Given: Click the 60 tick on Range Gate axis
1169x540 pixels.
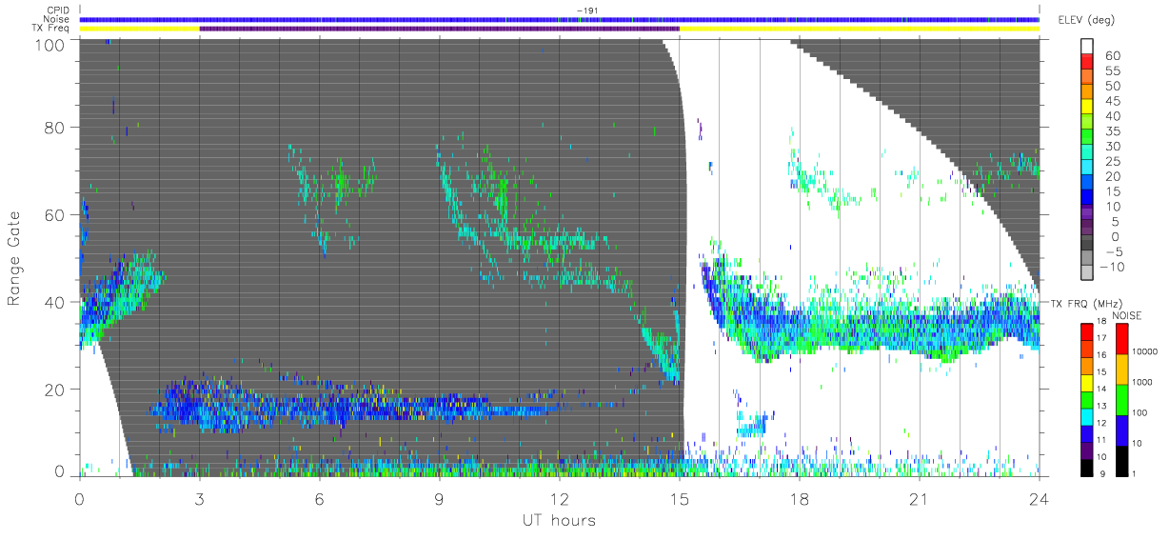Looking at the screenshot, I should [56, 215].
